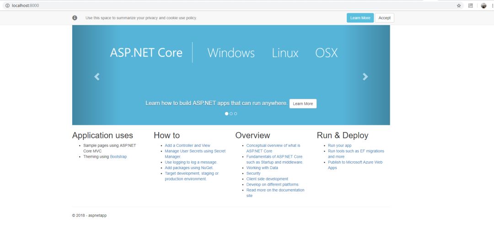Click the privacy and cookie policy summary text
The width and height of the screenshot is (494, 229).
(x=141, y=18)
